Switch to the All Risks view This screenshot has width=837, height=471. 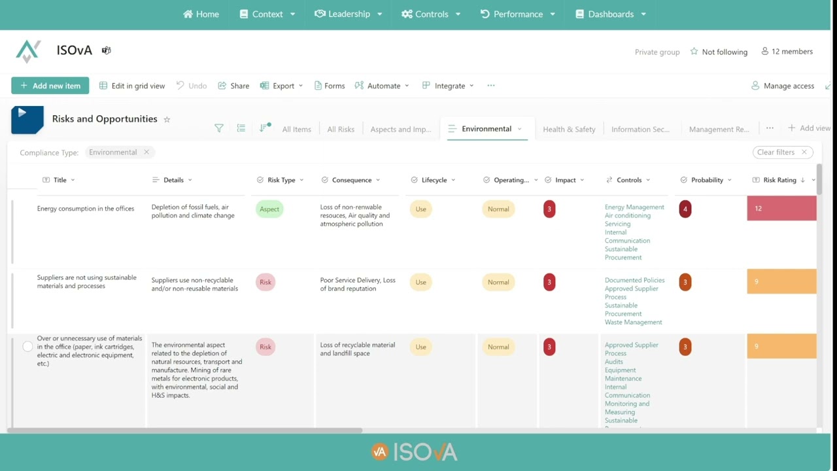point(341,130)
